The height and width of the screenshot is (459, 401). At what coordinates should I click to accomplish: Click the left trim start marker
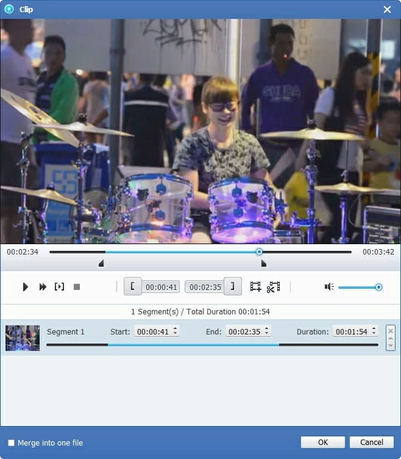click(x=101, y=263)
